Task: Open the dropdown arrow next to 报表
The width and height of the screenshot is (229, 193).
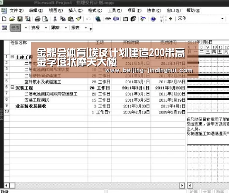Action: (x=86, y=27)
